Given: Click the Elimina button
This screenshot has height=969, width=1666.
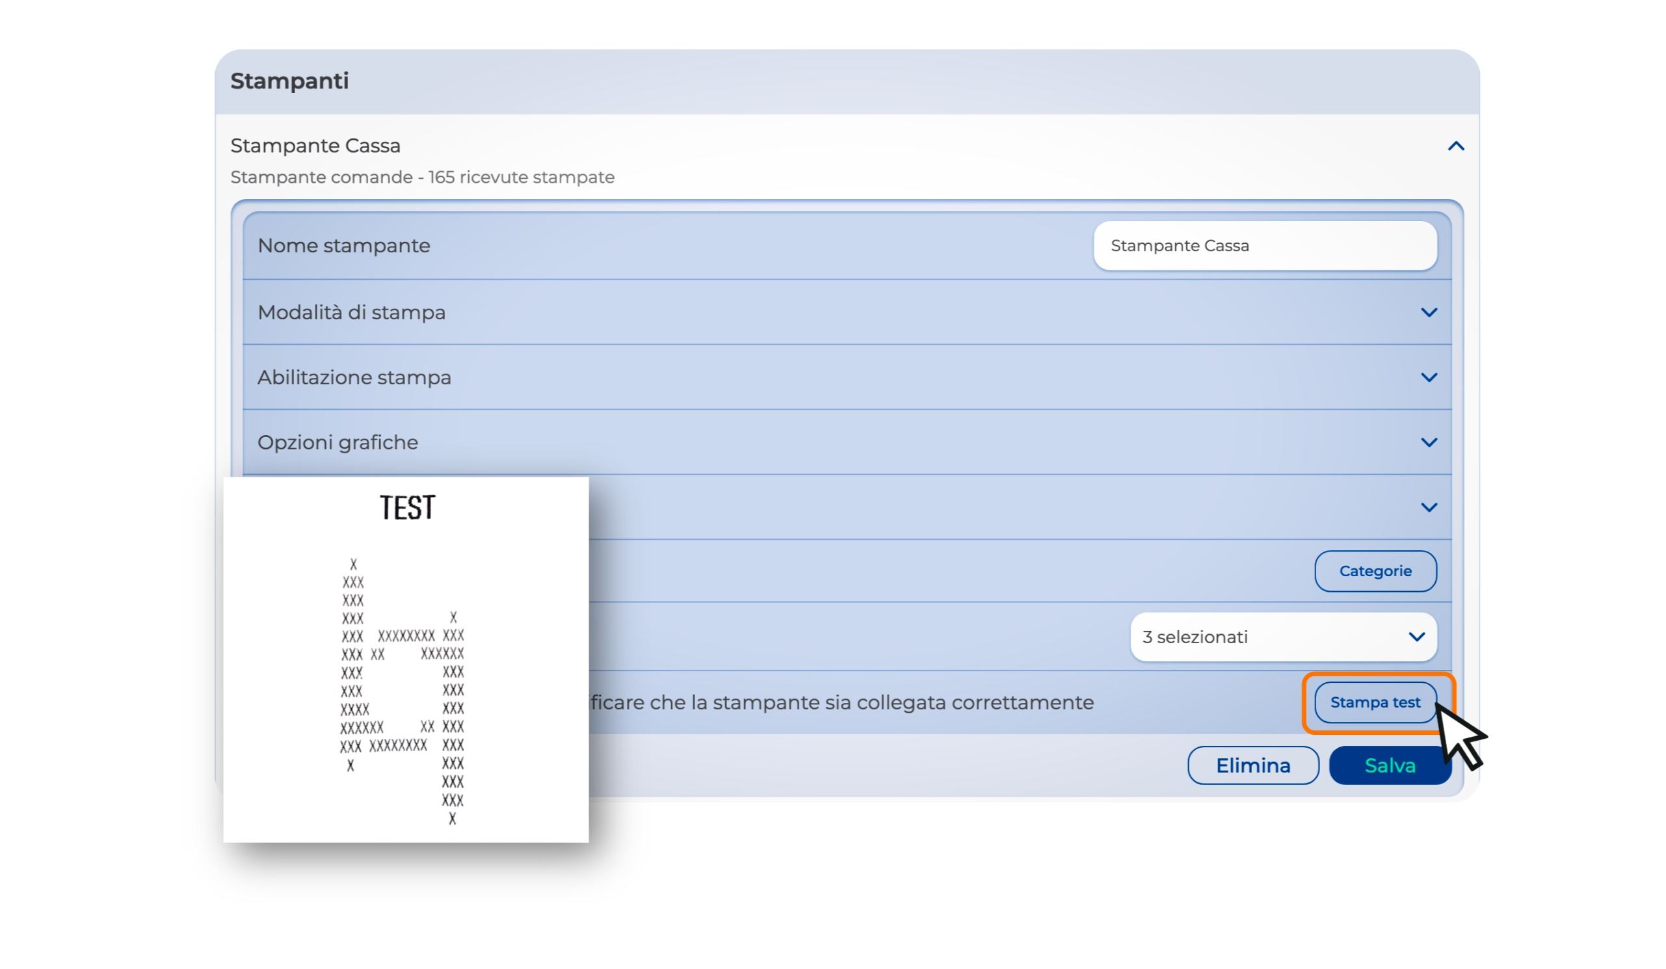Looking at the screenshot, I should [x=1253, y=765].
